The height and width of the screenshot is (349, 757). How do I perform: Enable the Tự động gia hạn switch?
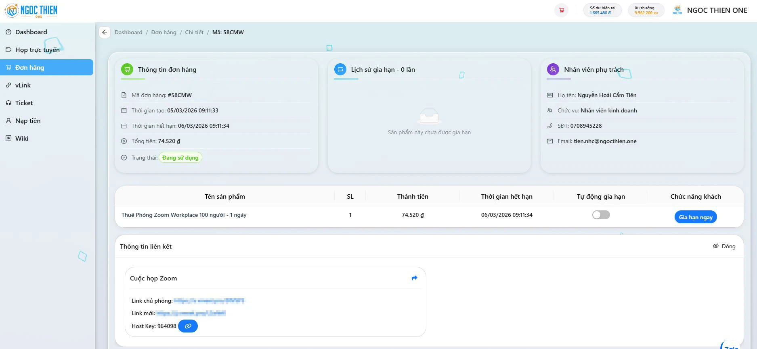click(x=601, y=215)
